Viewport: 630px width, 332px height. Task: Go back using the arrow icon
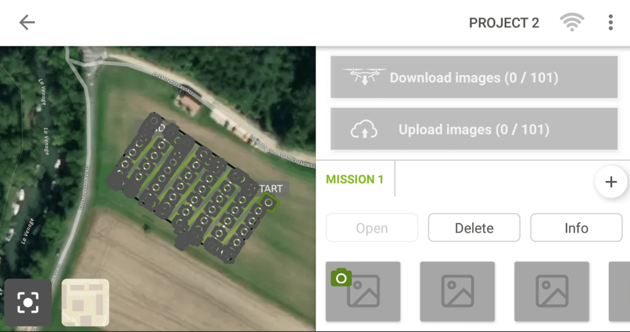click(27, 23)
